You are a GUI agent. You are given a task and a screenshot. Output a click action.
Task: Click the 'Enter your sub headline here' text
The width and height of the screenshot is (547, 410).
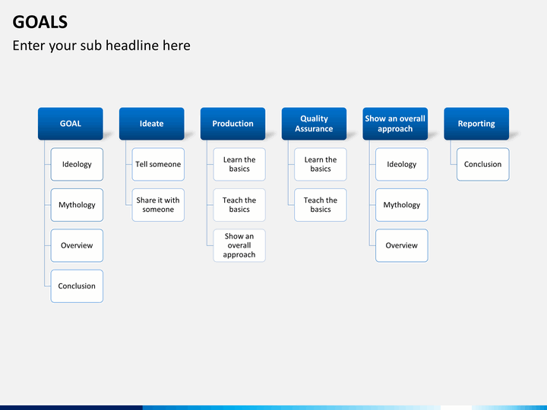coord(102,46)
